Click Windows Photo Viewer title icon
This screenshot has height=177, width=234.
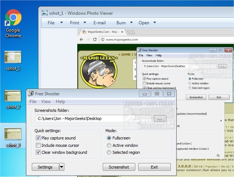45,13
